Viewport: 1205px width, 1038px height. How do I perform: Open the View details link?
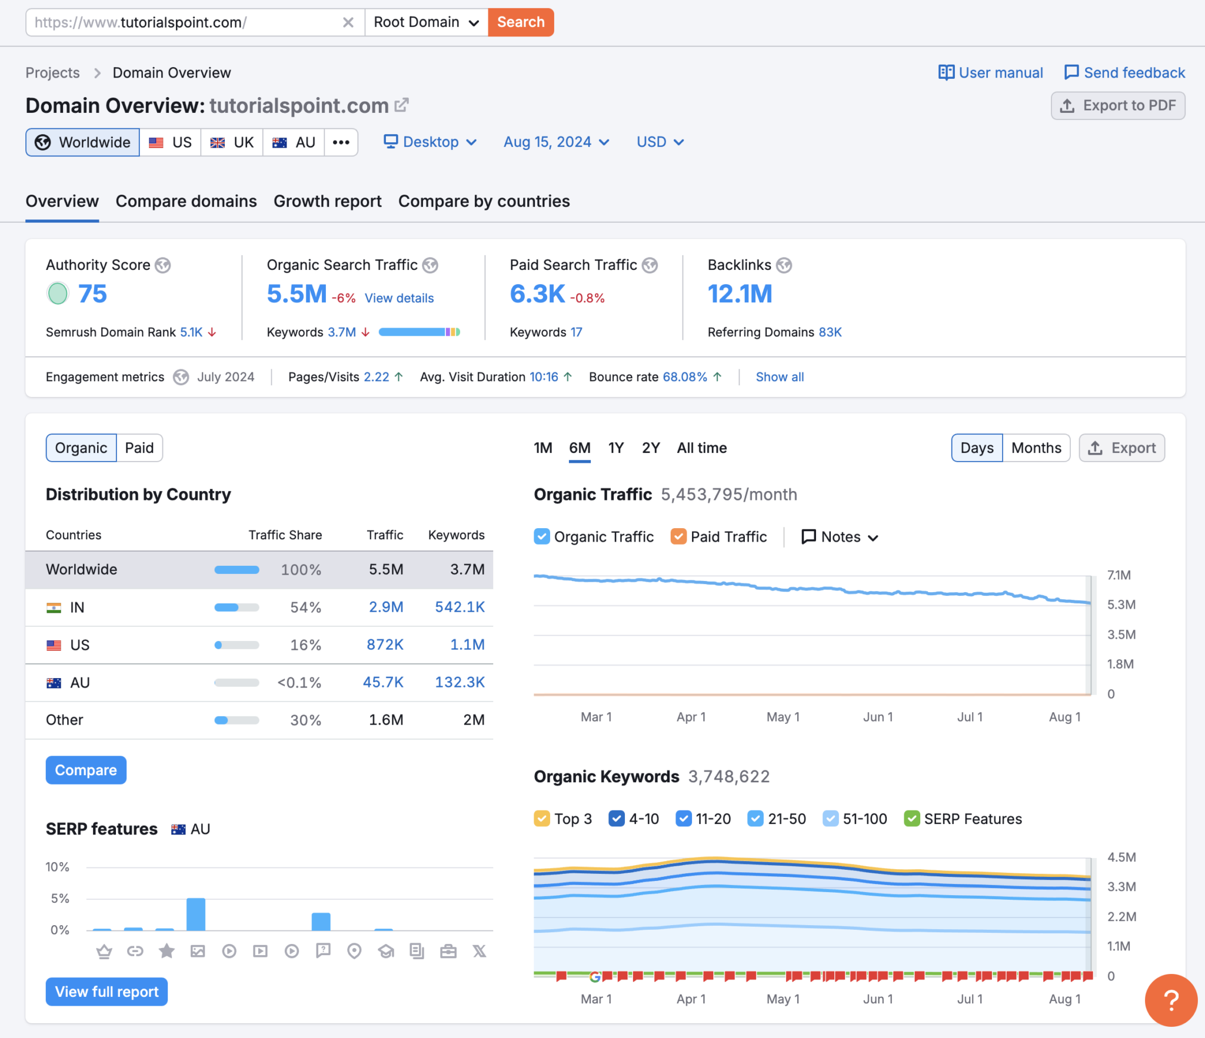click(x=399, y=298)
